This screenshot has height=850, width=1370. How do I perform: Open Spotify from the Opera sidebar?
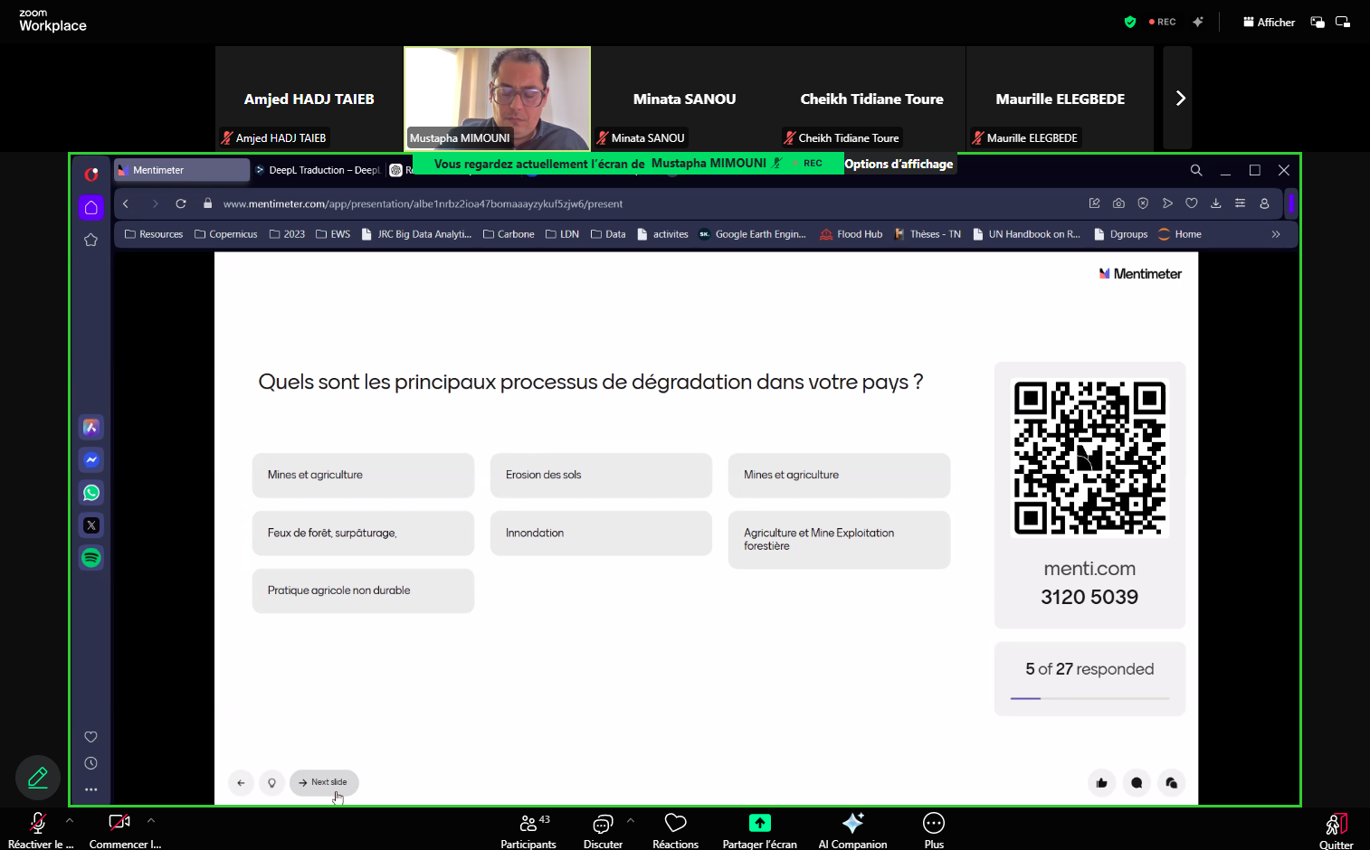click(90, 558)
